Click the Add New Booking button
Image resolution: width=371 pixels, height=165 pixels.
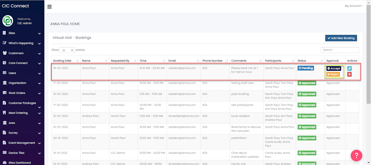point(341,38)
